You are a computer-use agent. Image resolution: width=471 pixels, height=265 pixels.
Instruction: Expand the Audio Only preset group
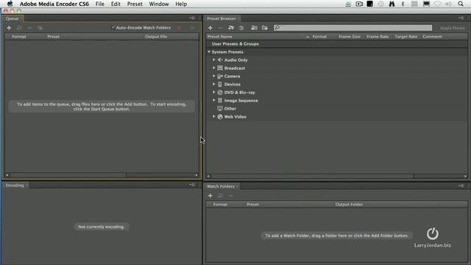[x=214, y=60]
